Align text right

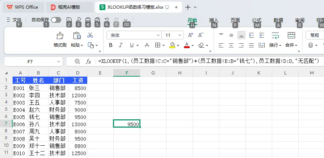241,45
